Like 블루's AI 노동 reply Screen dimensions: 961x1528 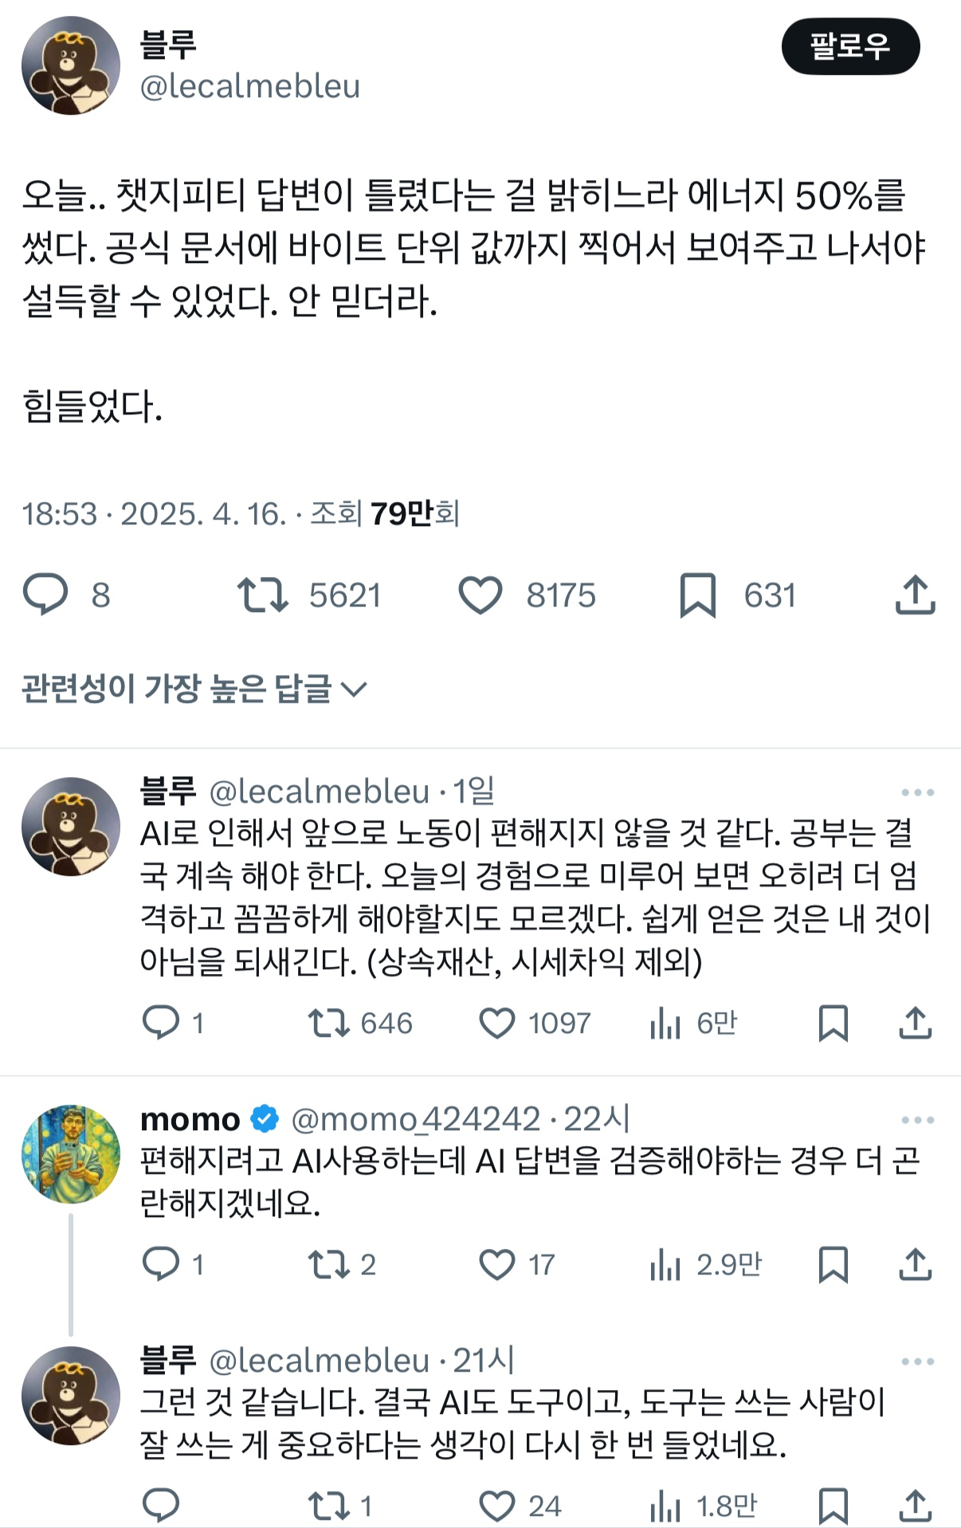(x=498, y=1023)
